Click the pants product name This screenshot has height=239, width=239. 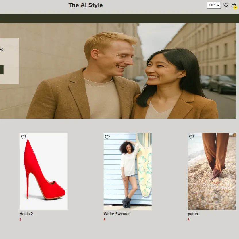pyautogui.click(x=193, y=214)
